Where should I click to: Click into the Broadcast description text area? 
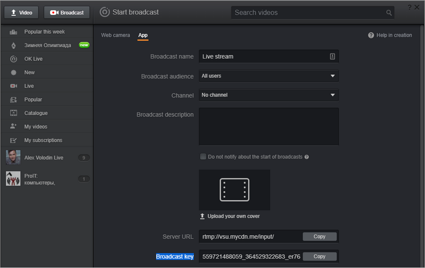(269, 127)
